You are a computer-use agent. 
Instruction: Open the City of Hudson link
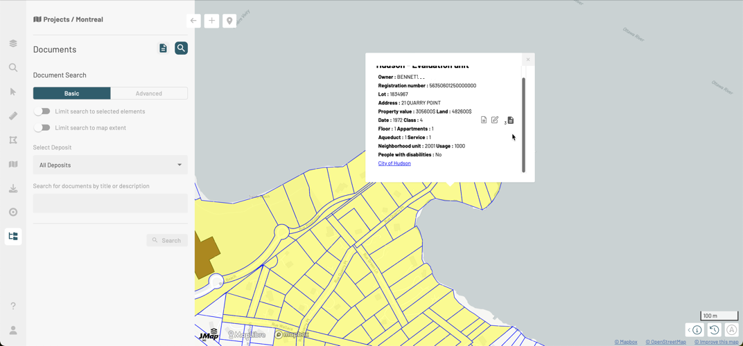(x=394, y=163)
